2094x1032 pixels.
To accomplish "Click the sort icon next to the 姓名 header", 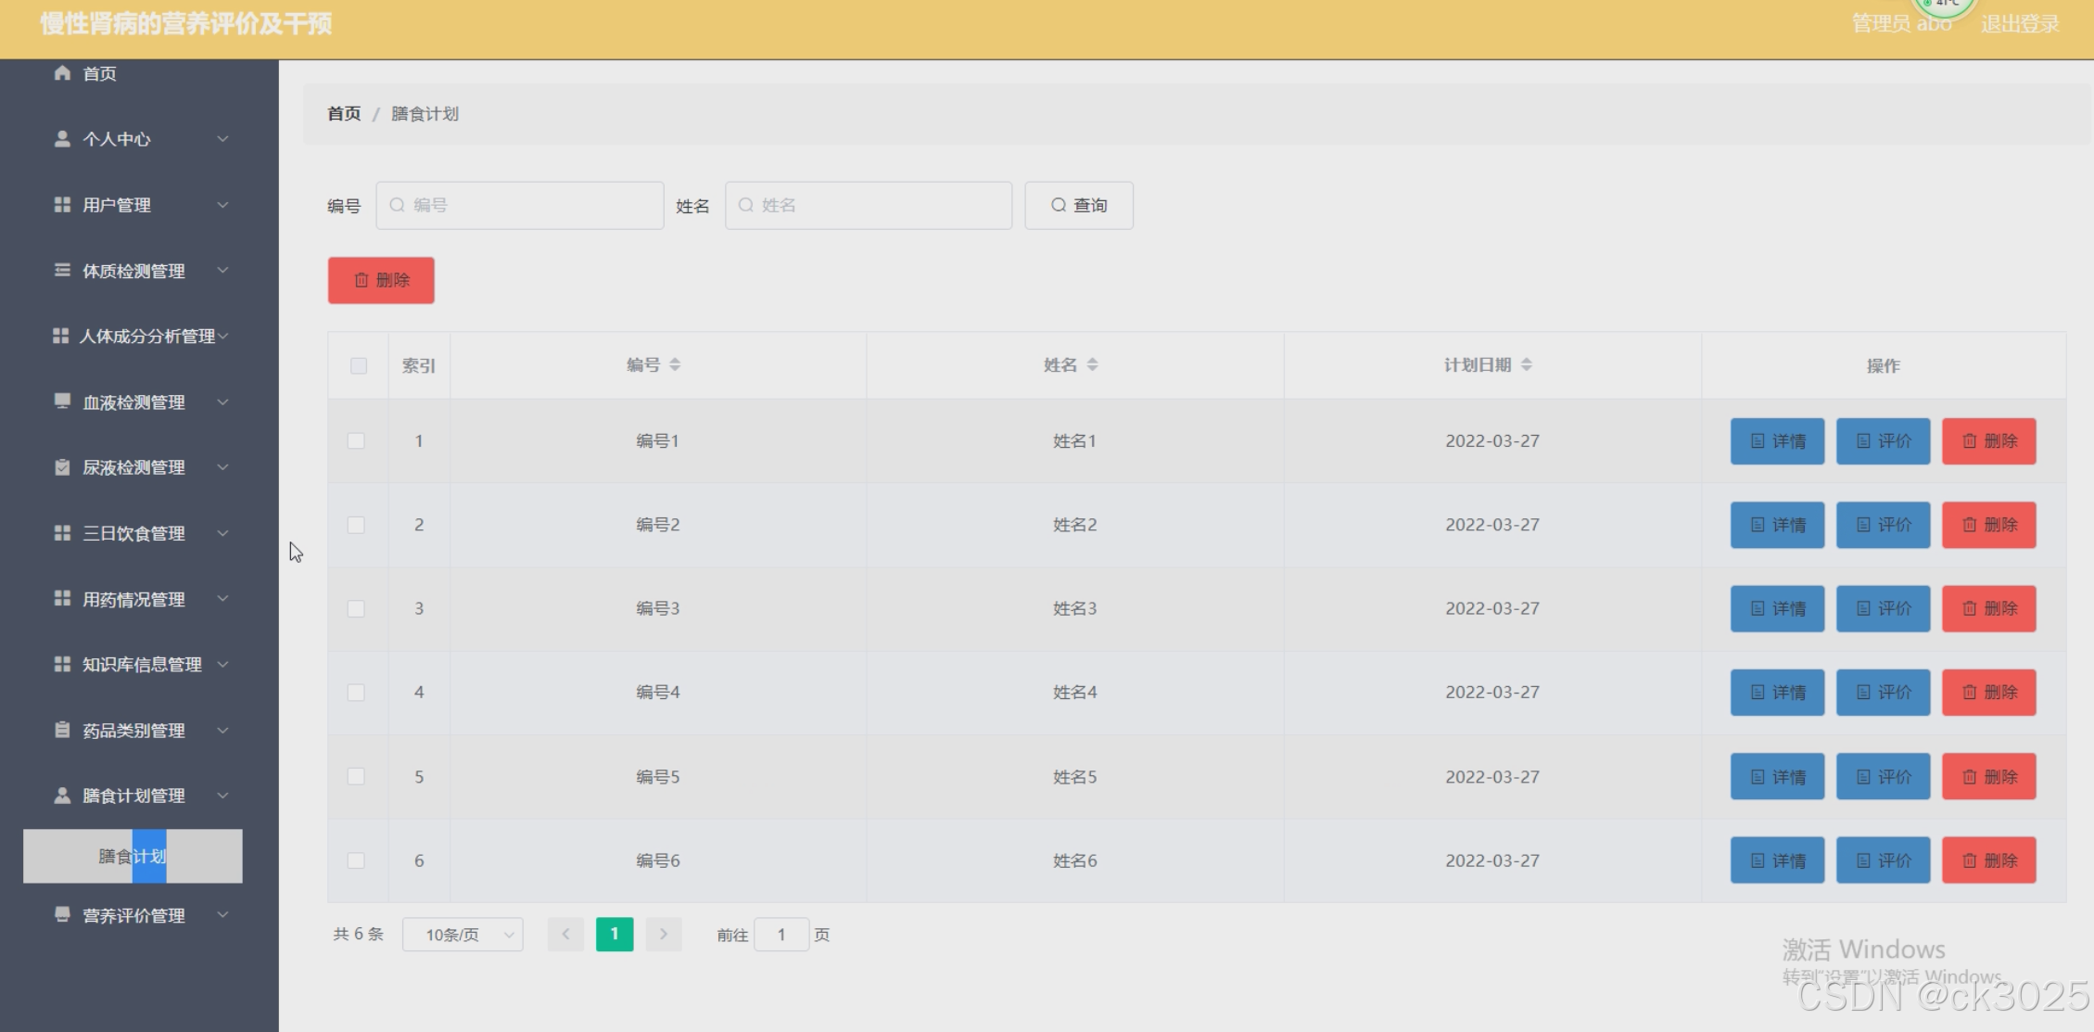I will point(1092,364).
